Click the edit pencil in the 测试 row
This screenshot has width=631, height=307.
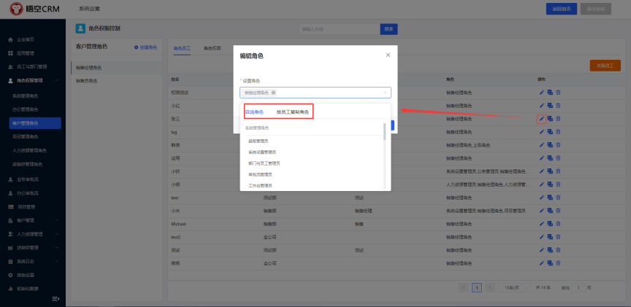click(x=542, y=250)
